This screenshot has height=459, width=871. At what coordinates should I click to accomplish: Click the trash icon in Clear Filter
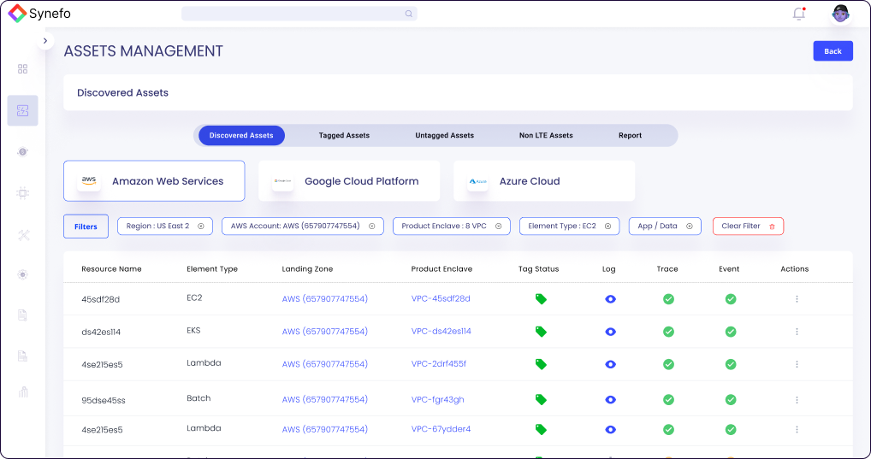(772, 227)
